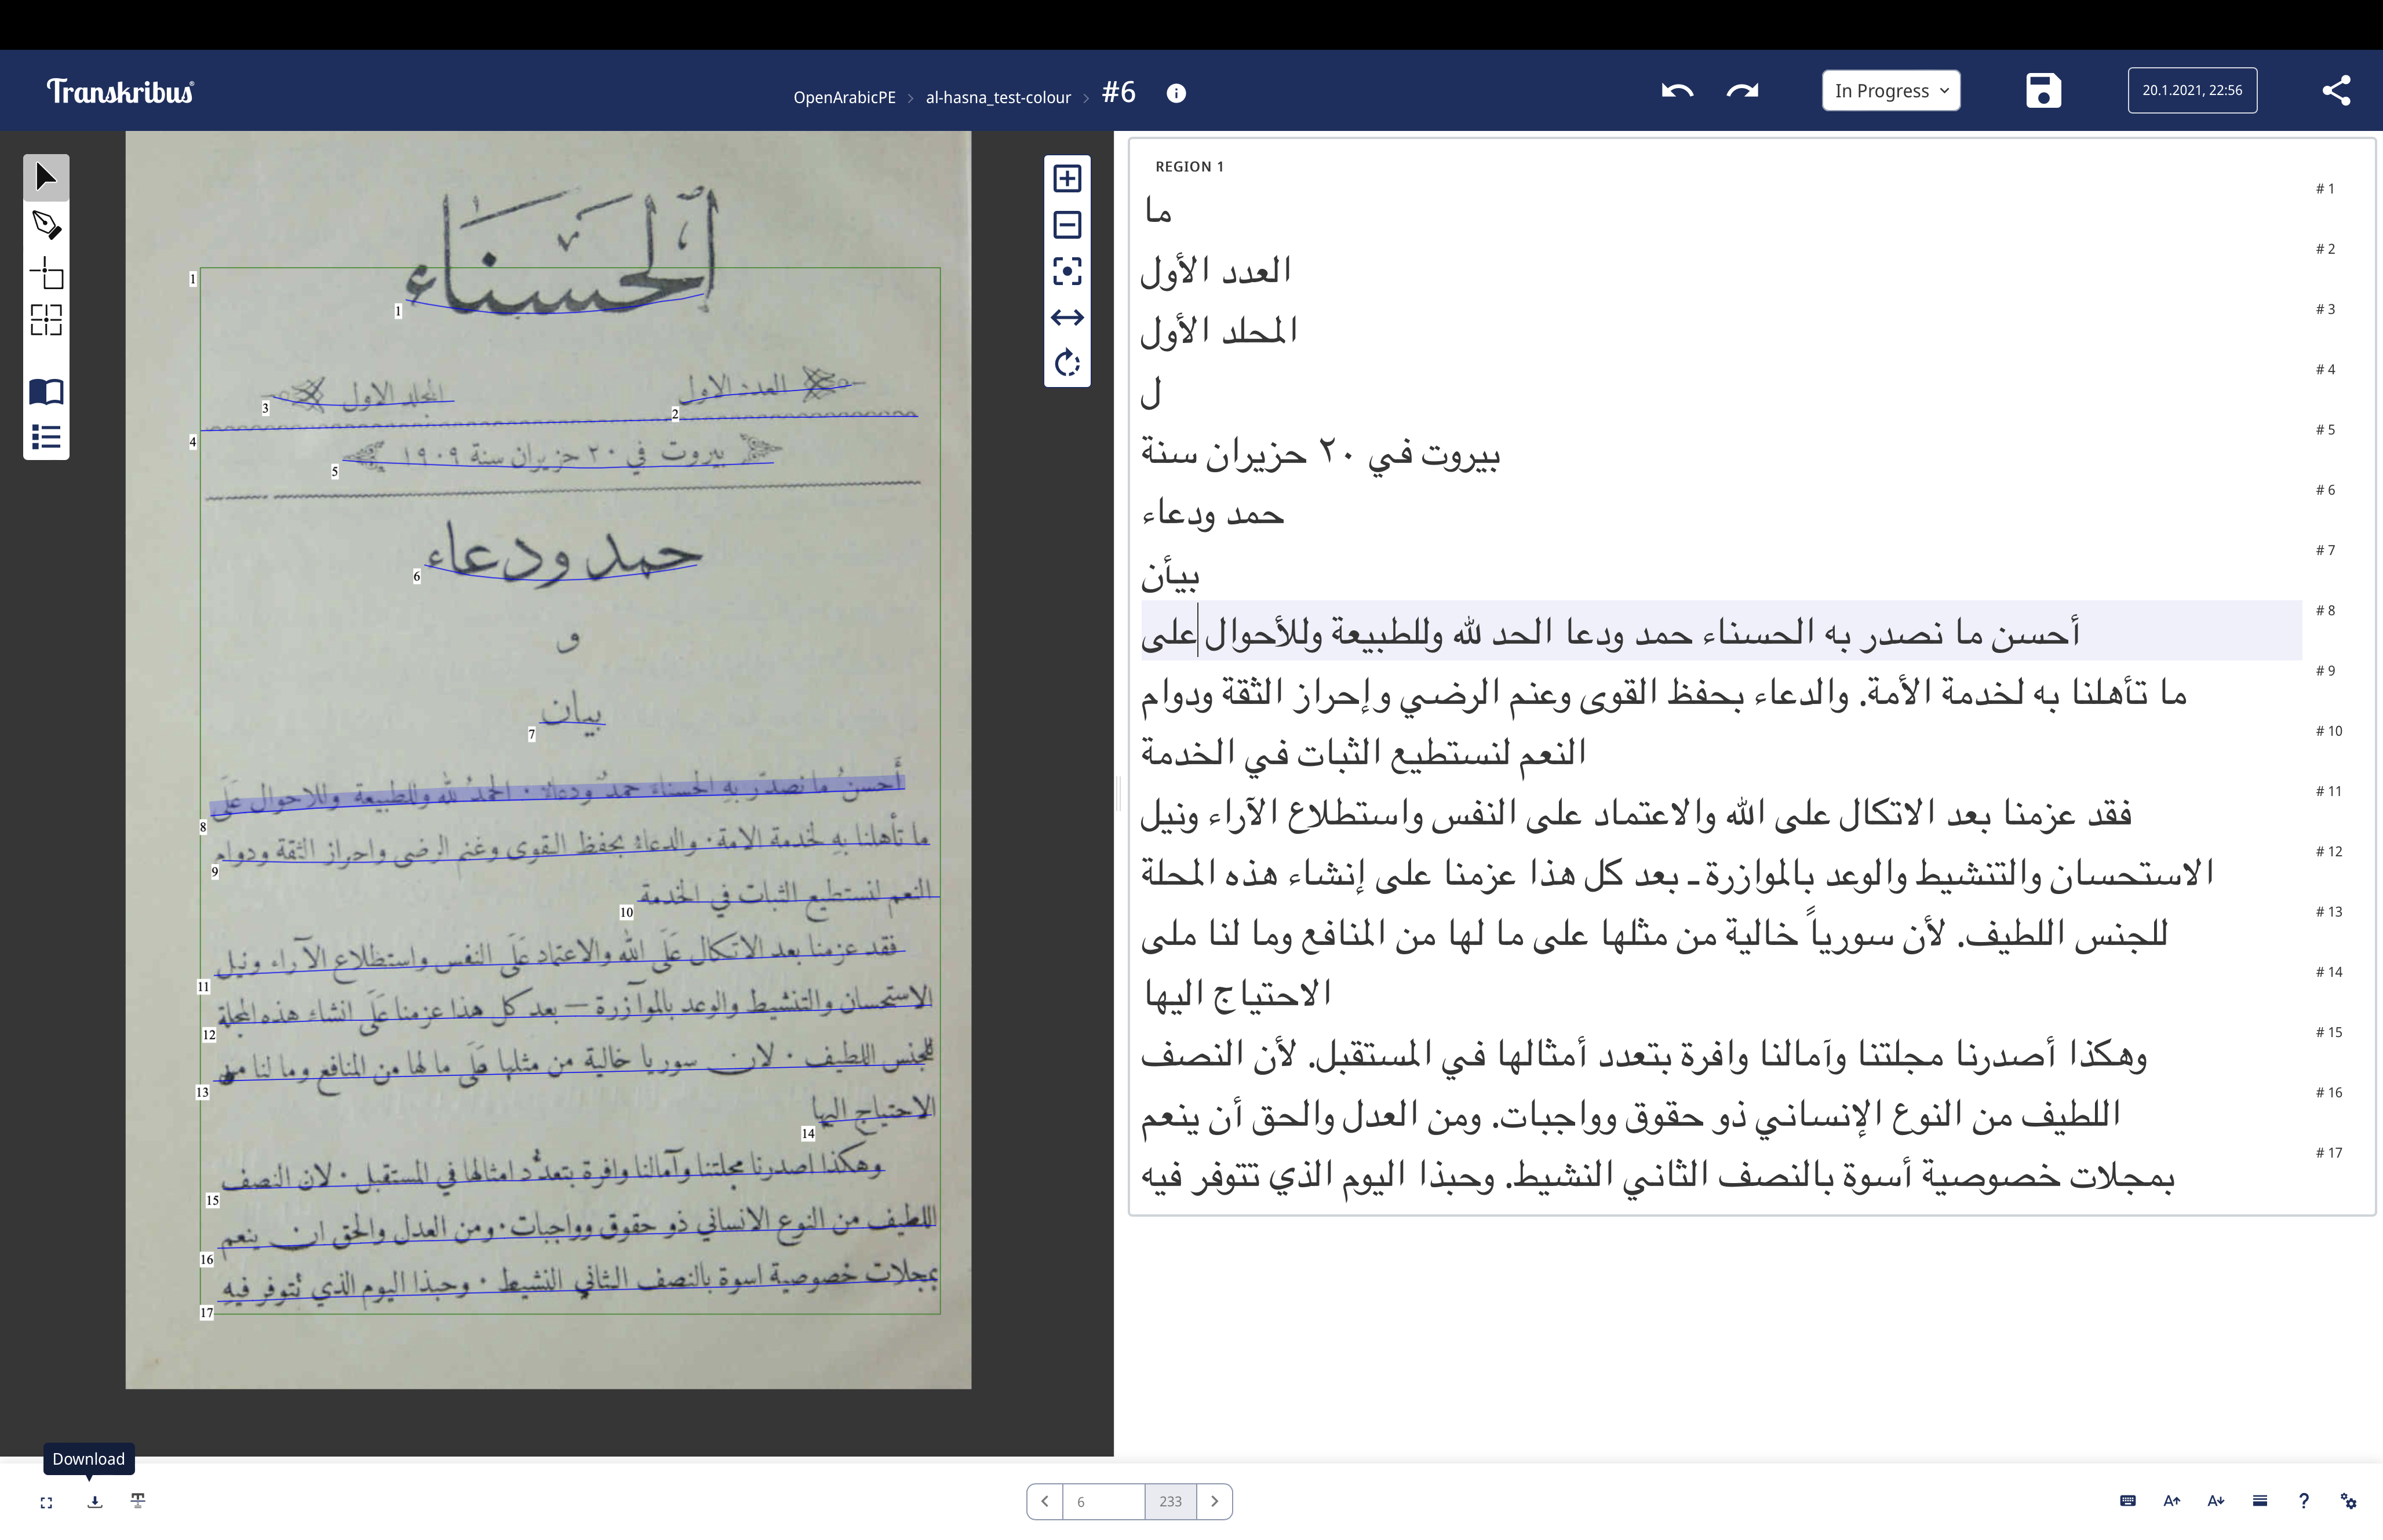Select the pen transcription tool
Screen dimensions: 2383x1540
point(45,225)
